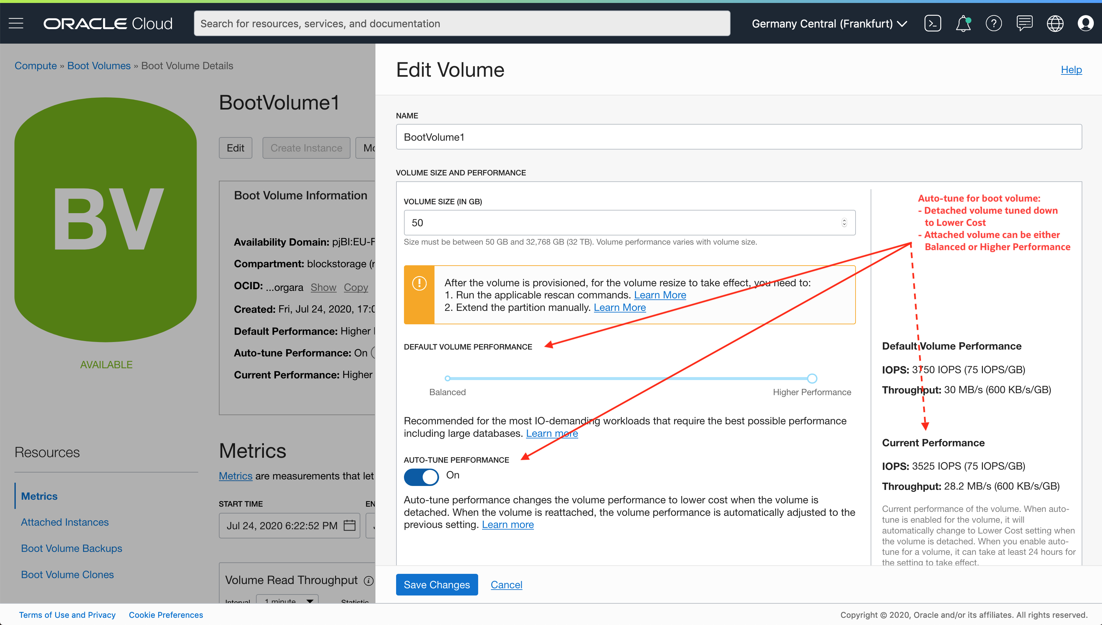This screenshot has height=625, width=1102.
Task: Click Save Changes button
Action: [436, 584]
